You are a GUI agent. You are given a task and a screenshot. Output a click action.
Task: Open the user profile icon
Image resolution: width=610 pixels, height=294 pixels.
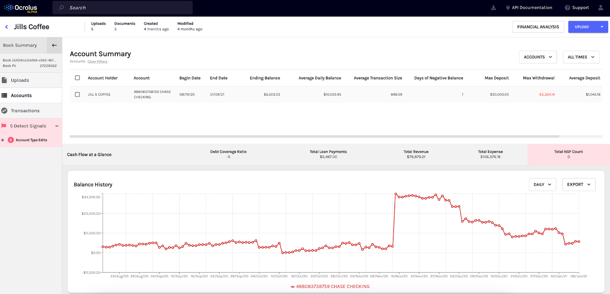tap(601, 8)
